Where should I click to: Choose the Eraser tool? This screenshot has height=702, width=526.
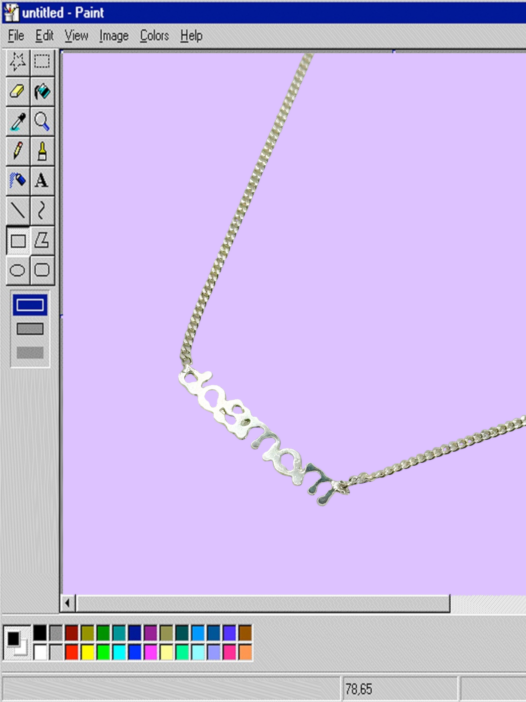18,91
